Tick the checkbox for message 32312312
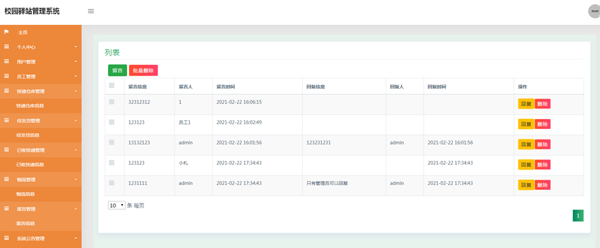Viewport: 600px width, 248px height. coord(111,102)
